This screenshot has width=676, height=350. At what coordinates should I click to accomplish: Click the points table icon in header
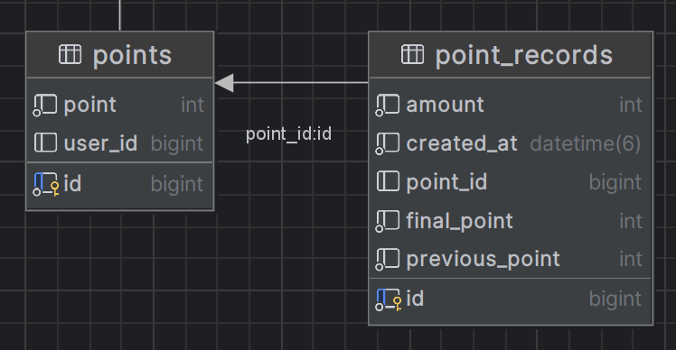pyautogui.click(x=70, y=55)
